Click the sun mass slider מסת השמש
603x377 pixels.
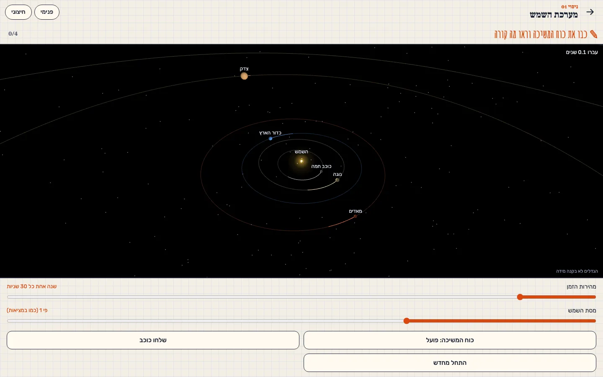[x=301, y=321]
